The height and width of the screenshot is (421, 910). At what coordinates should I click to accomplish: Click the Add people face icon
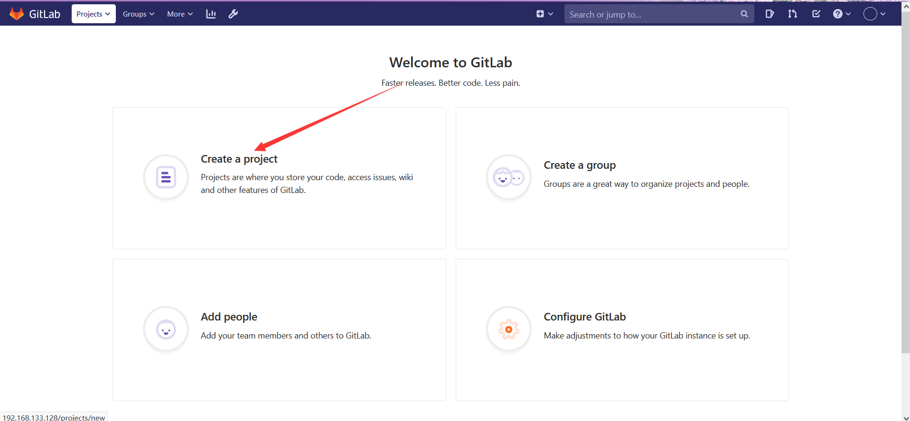click(166, 329)
